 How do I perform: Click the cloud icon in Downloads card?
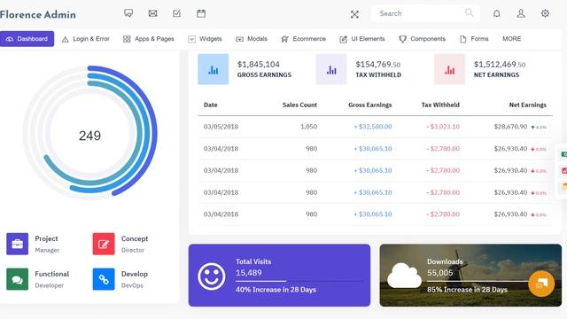[x=404, y=276]
